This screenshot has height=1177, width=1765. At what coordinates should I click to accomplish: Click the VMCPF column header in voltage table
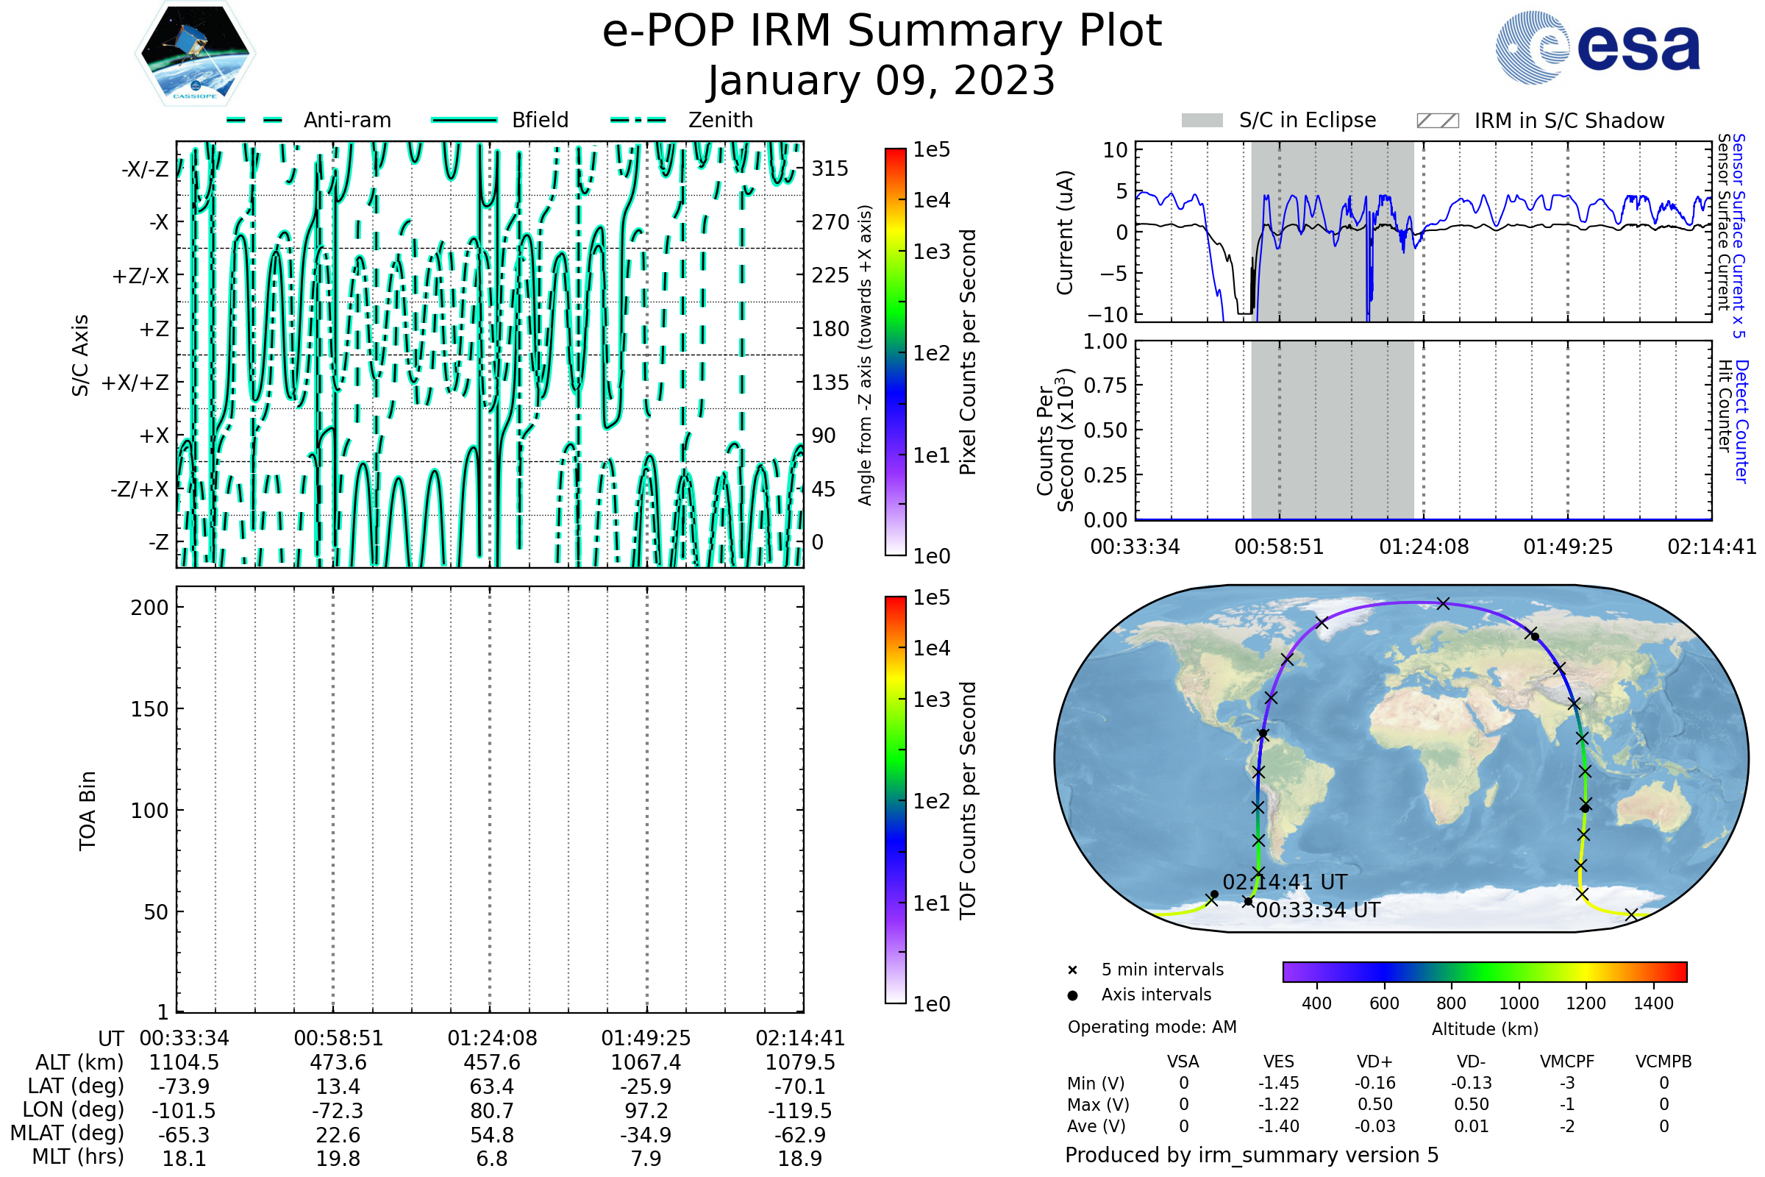[x=1567, y=1062]
